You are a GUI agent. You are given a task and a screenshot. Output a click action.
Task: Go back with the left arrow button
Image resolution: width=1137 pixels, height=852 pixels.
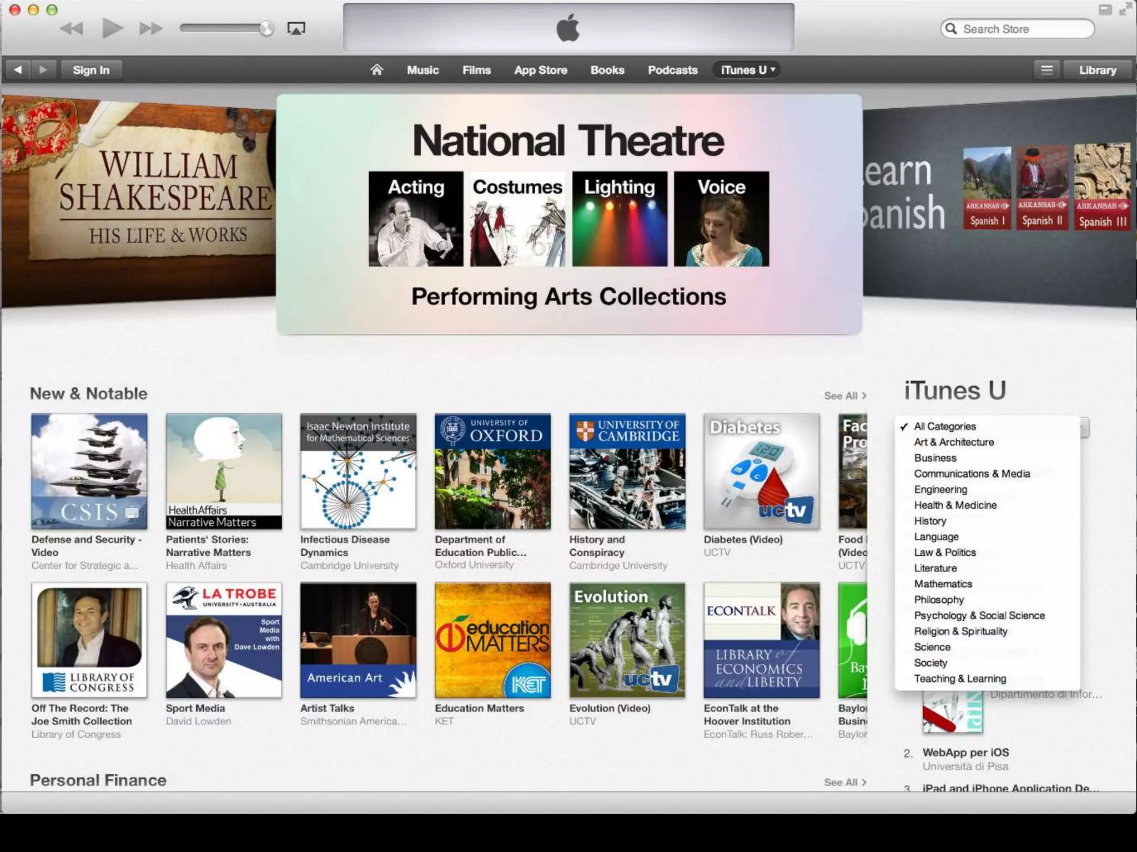click(x=18, y=70)
